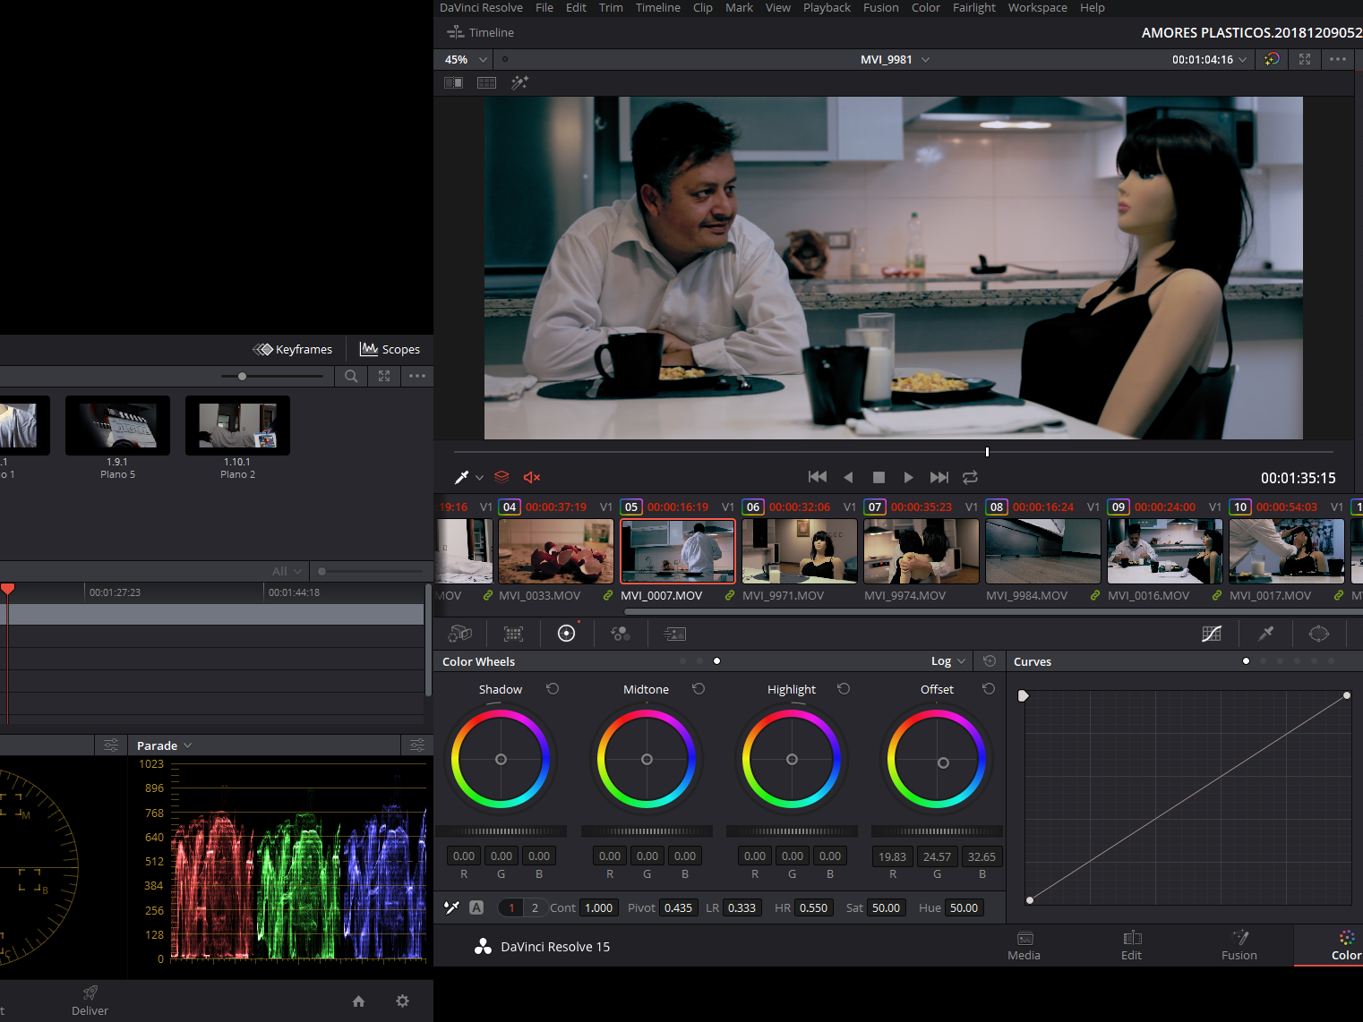Viewport: 1363px width, 1022px height.
Task: Click the Sat value field
Action: click(x=886, y=907)
